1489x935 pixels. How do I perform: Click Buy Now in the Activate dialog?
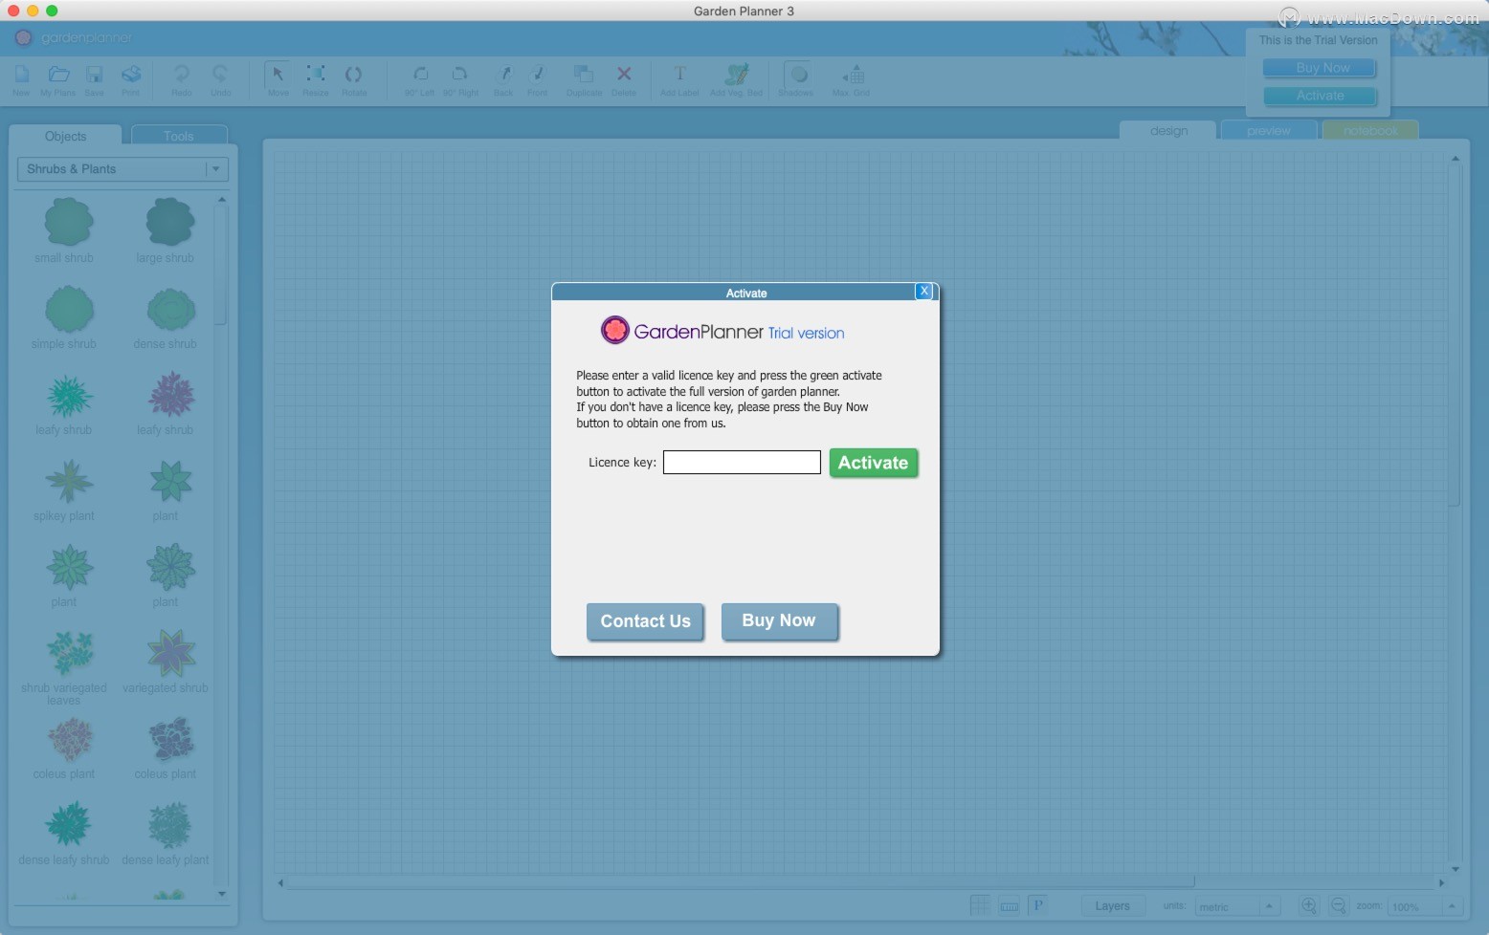pos(779,620)
